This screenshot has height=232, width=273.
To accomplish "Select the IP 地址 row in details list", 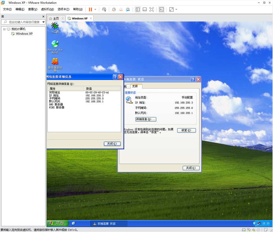I will (84, 95).
